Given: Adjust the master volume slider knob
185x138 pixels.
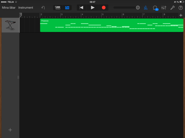Looking at the screenshot, I should point(138,8).
